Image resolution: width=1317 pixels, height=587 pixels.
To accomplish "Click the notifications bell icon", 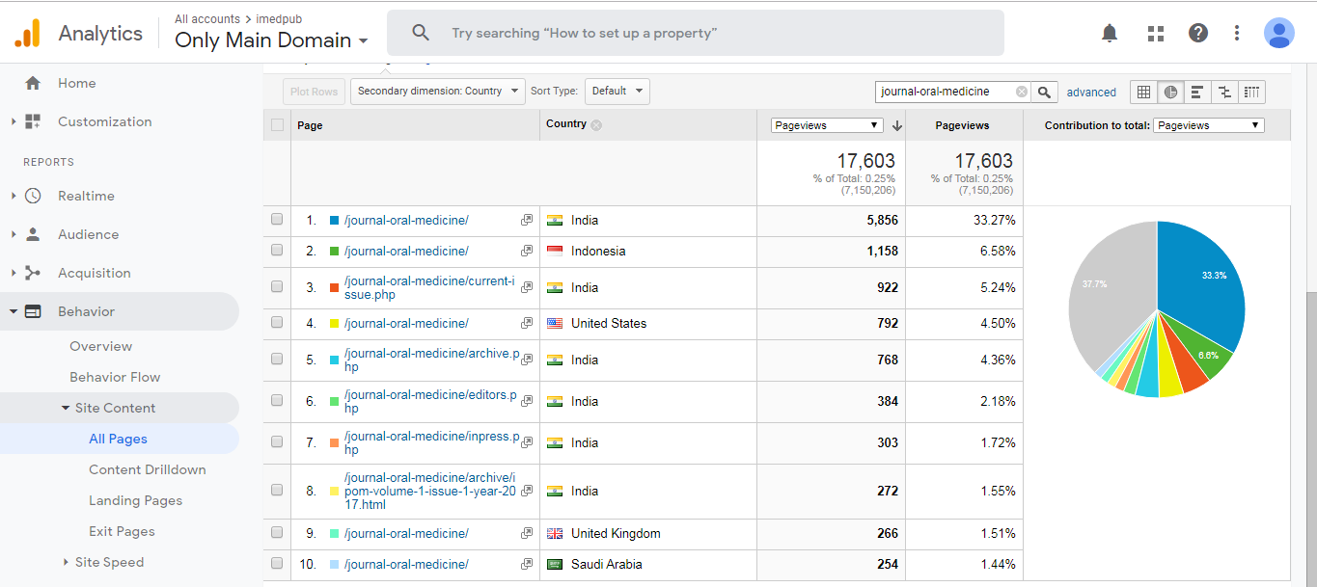I will click(1110, 34).
